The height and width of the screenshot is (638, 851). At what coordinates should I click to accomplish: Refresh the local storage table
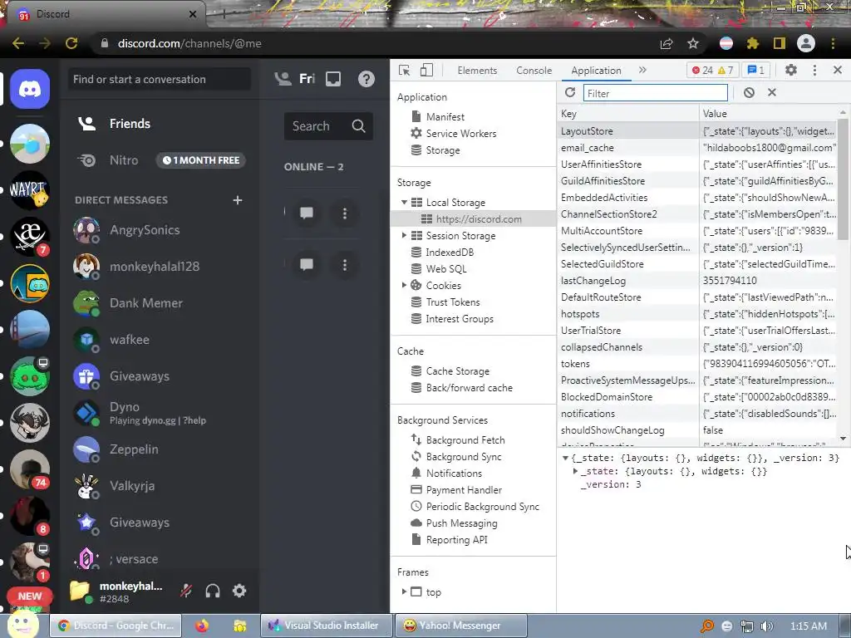tap(570, 93)
